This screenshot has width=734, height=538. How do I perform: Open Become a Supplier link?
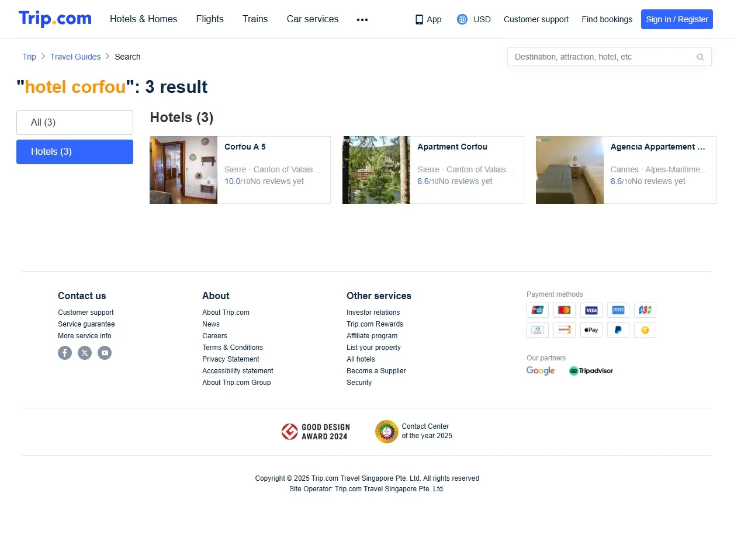coord(376,371)
